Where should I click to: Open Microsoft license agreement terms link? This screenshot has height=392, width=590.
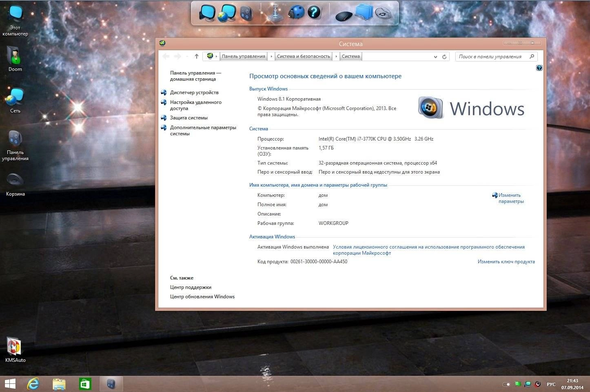(429, 250)
